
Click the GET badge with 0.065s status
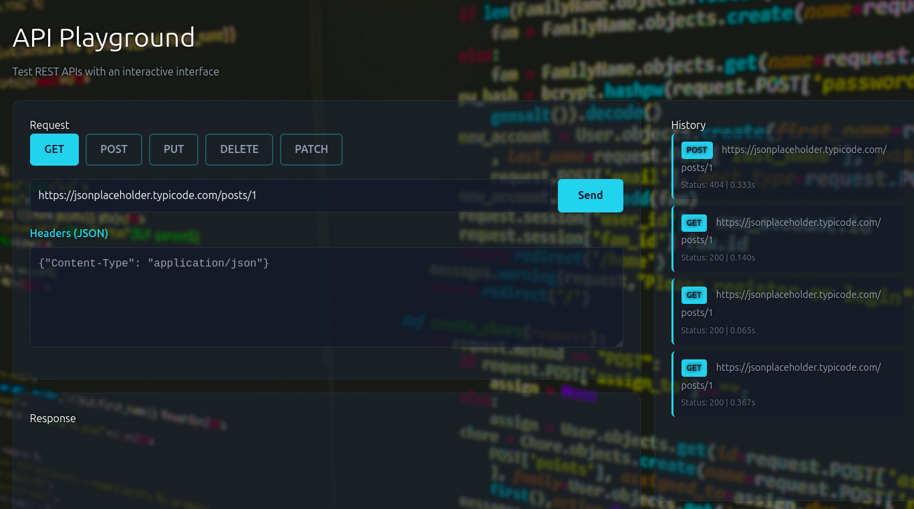[694, 295]
